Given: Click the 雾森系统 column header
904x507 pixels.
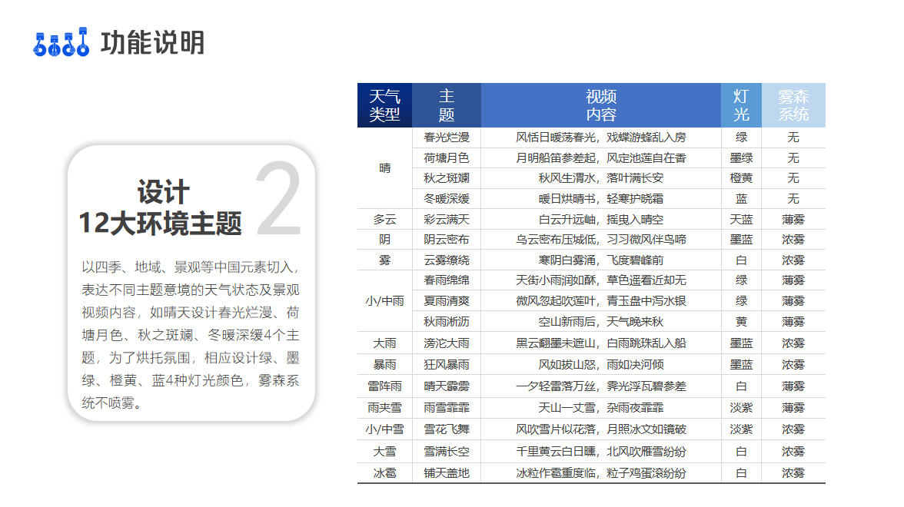Looking at the screenshot, I should (x=793, y=105).
